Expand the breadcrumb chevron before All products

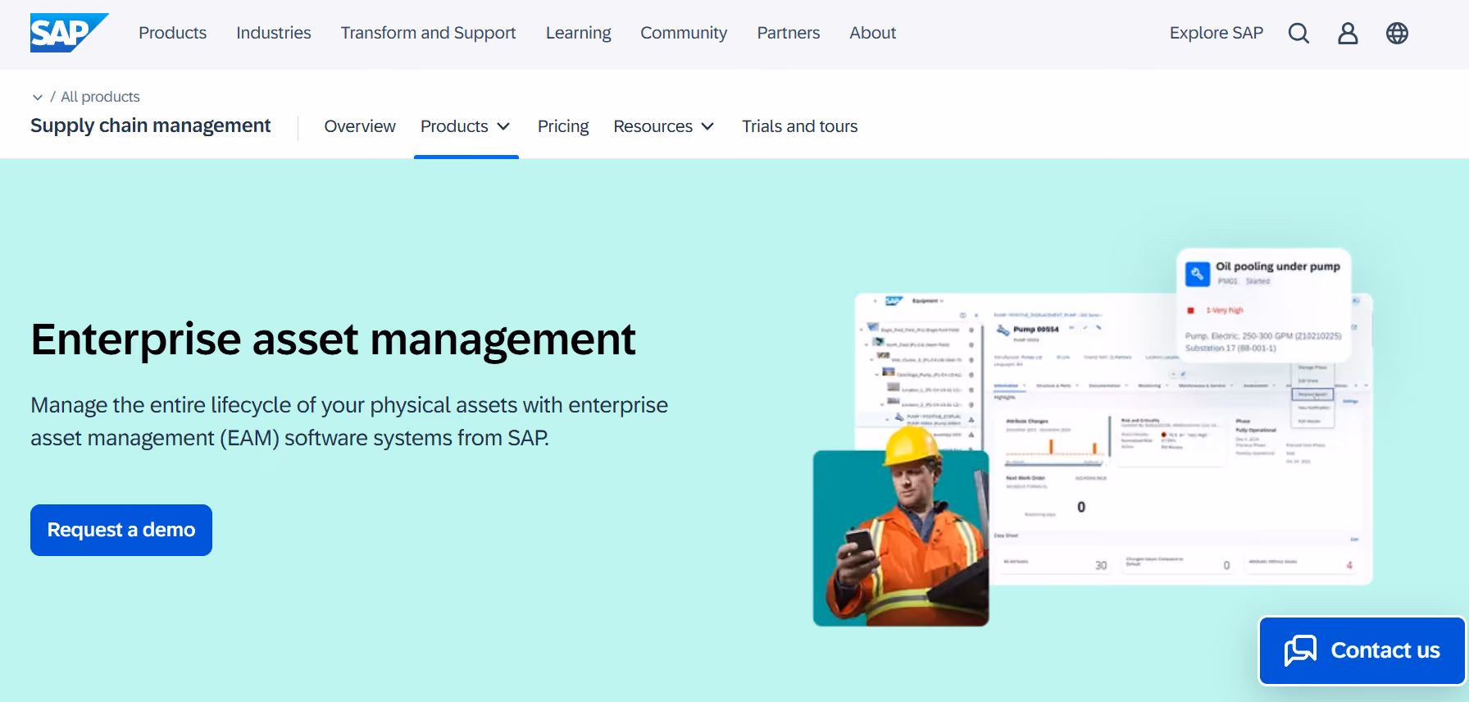38,97
